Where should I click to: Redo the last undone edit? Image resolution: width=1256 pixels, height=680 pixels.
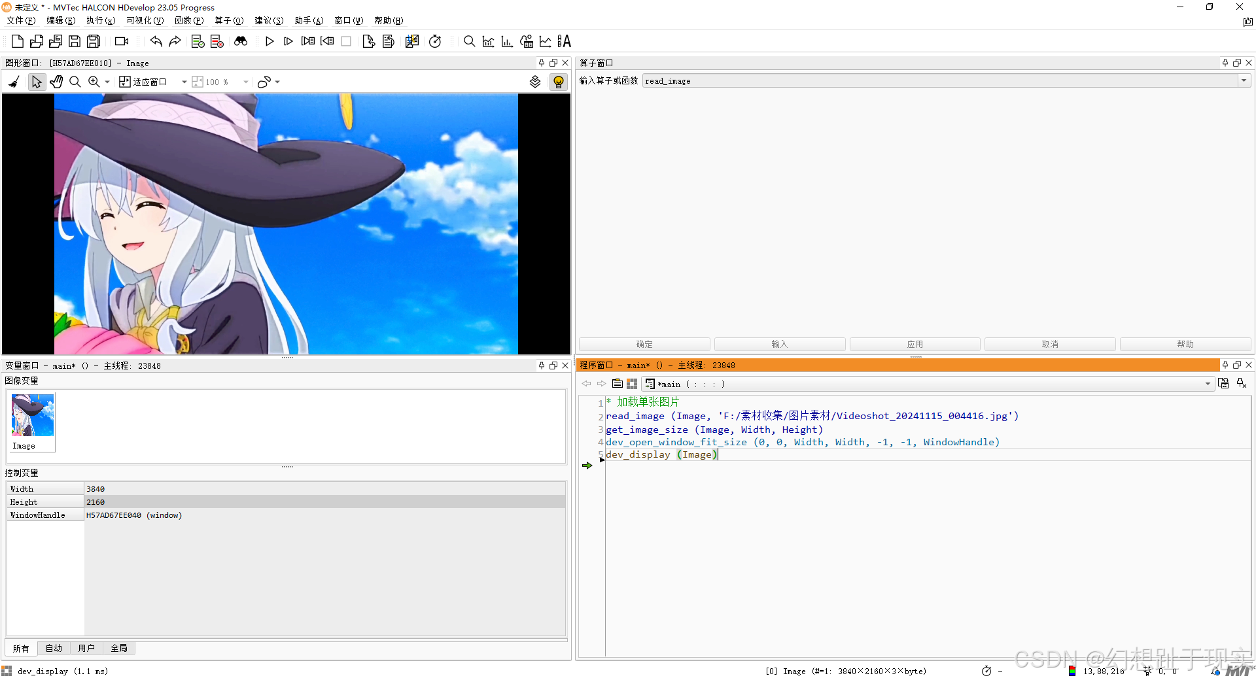[175, 42]
